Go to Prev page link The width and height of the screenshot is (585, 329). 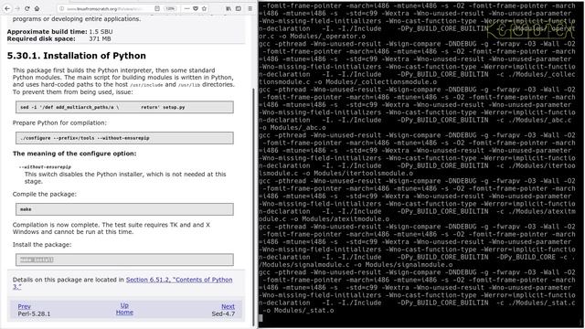coord(25,306)
